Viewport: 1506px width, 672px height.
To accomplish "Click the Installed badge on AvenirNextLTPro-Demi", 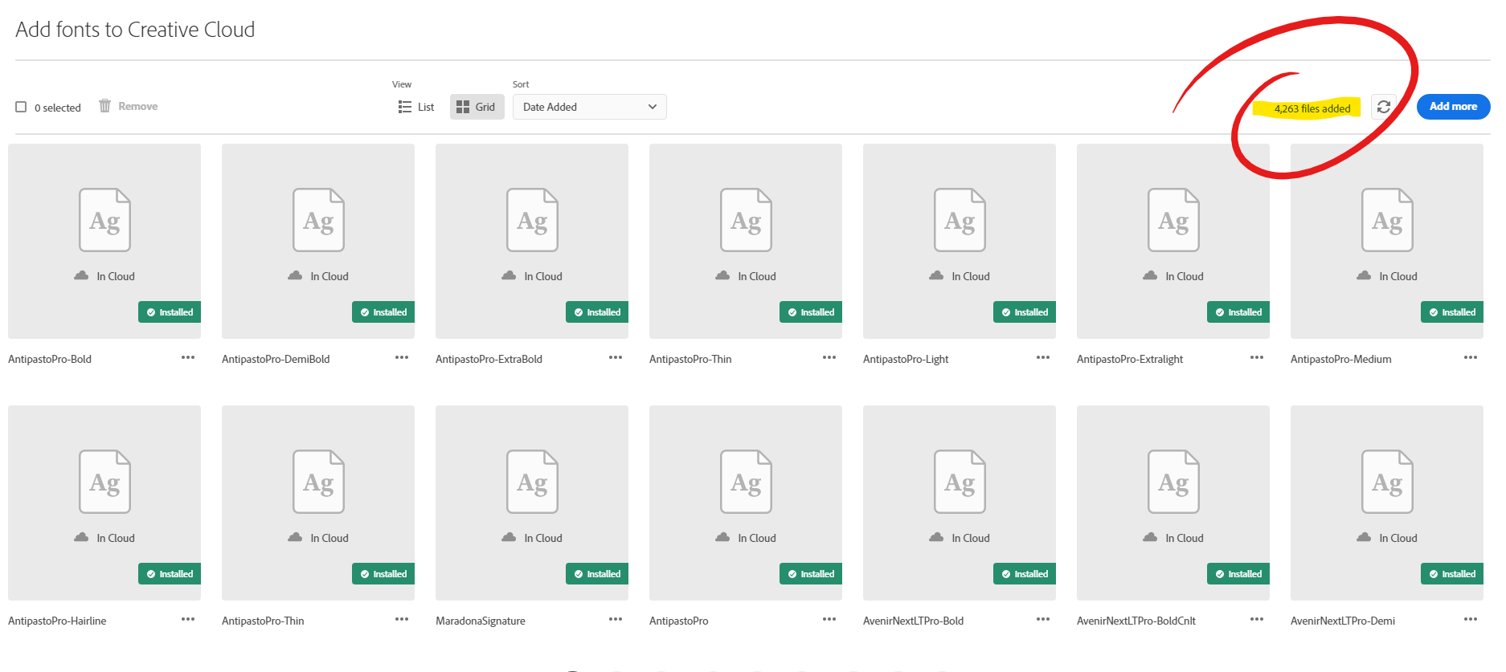I will pos(1452,574).
